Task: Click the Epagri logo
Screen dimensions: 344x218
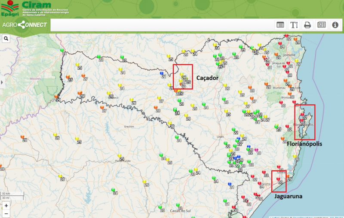Action: point(10,8)
